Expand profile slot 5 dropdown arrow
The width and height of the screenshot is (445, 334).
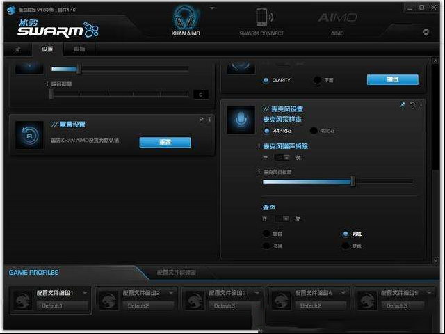430,292
